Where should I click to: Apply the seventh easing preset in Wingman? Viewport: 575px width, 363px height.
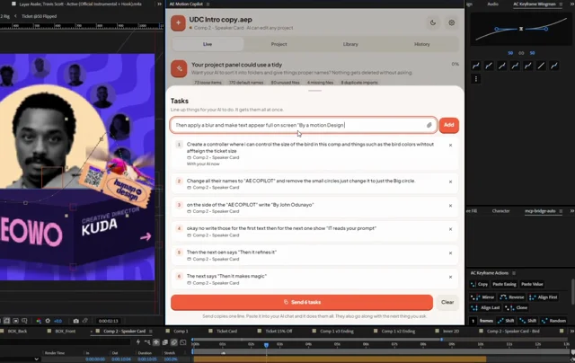(554, 66)
